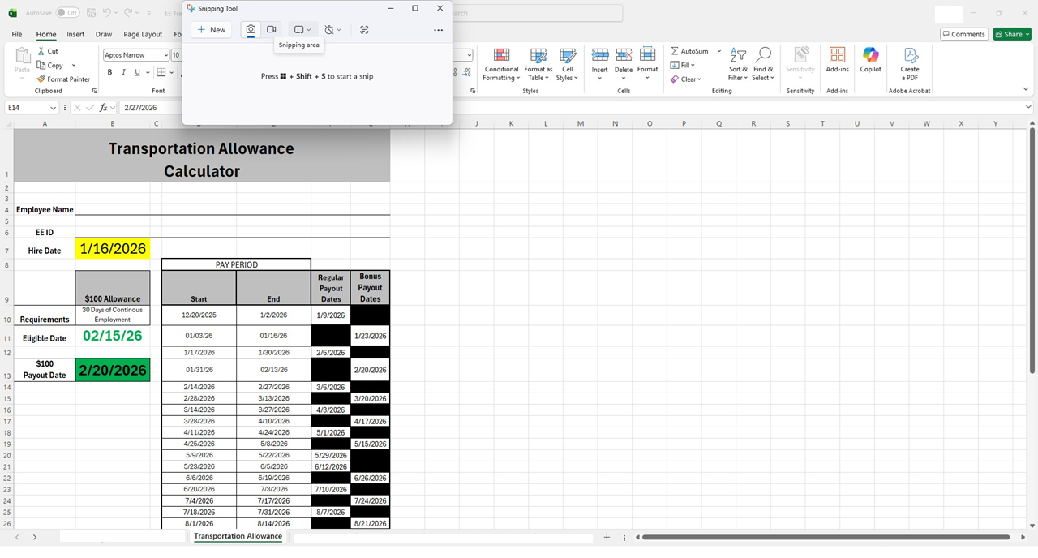Click the Format cells icon

pyautogui.click(x=648, y=55)
